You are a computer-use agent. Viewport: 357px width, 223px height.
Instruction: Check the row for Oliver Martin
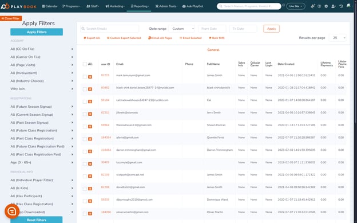[x=85, y=214]
